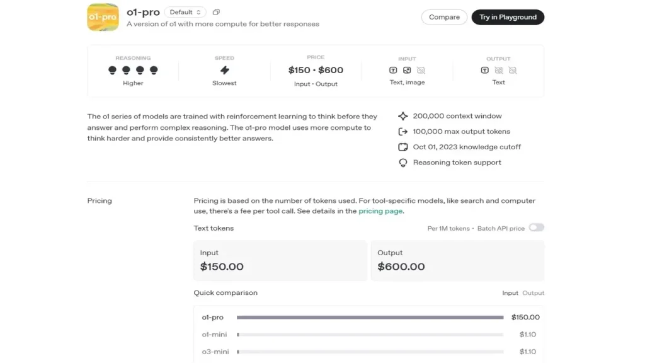Click the o1-mini comparison row
This screenshot has height=363, width=645.
[369, 335]
